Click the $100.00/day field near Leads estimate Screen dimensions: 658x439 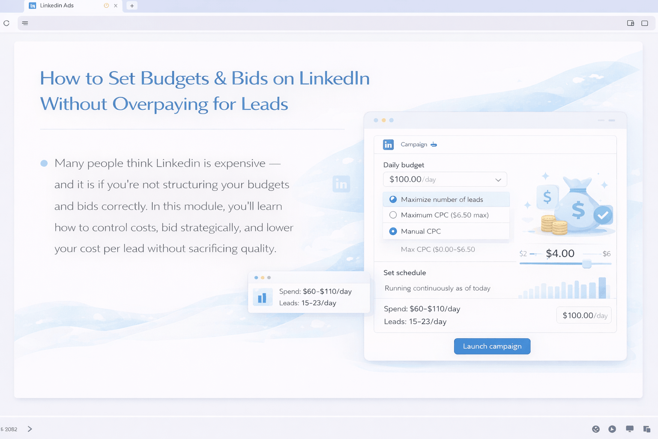584,316
